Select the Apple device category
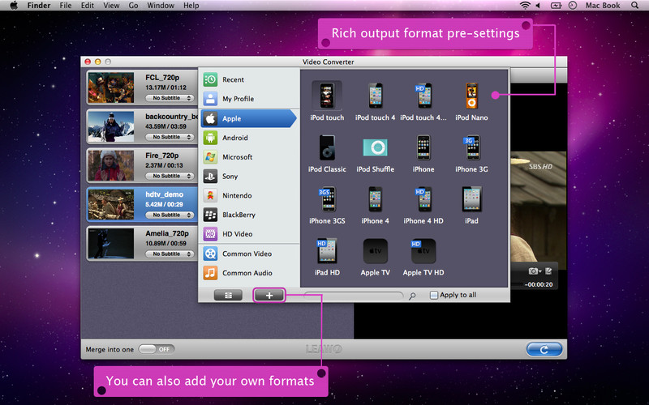This screenshot has height=405, width=649. point(249,118)
